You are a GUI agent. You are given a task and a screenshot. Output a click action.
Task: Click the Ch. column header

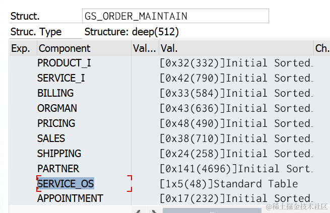click(x=322, y=48)
